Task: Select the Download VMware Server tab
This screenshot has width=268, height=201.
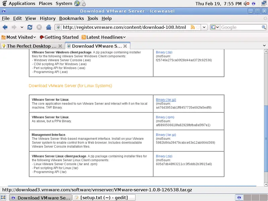Action: tap(97, 46)
